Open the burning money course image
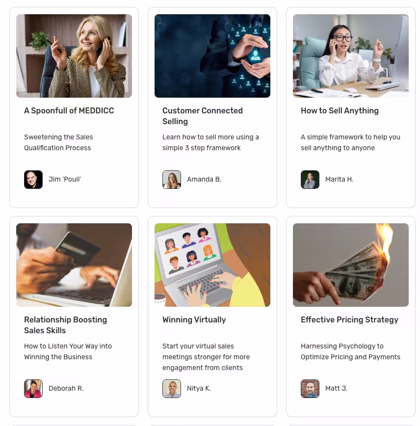This screenshot has height=426, width=420. 351,265
